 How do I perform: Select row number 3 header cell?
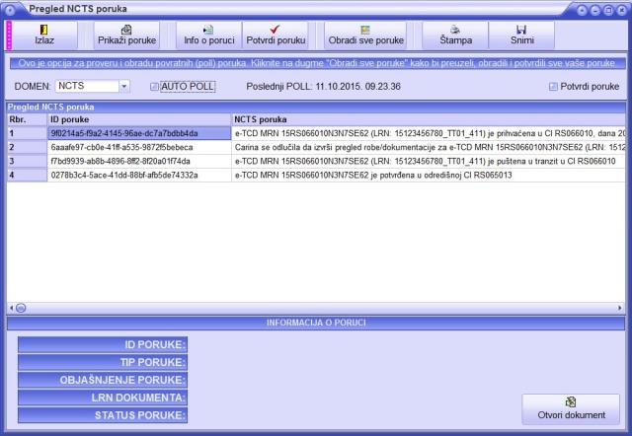click(27, 161)
